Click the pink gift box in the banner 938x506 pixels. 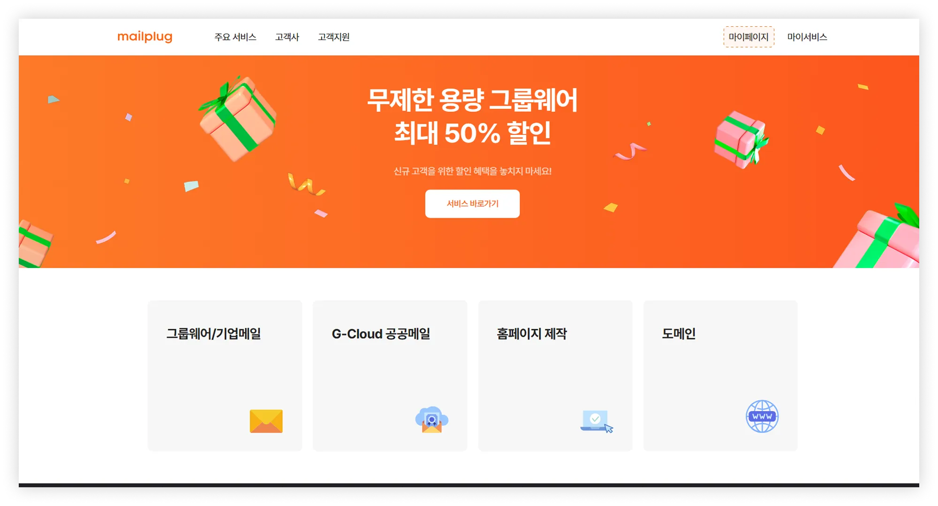point(741,140)
